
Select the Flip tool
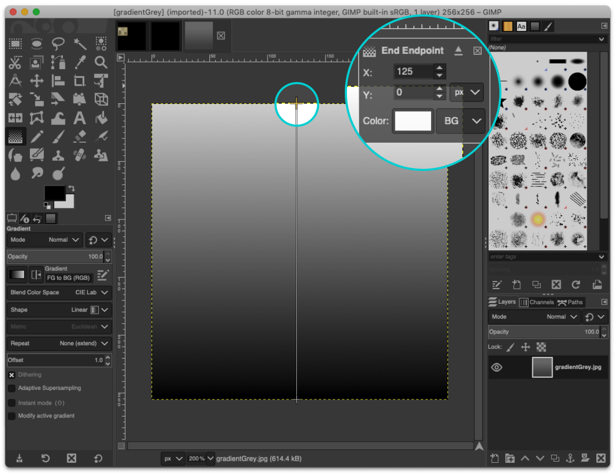15,118
